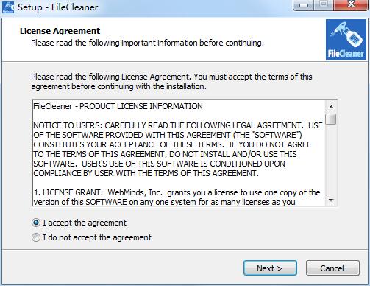Close the FileCleaner Setup window

[x=351, y=4]
